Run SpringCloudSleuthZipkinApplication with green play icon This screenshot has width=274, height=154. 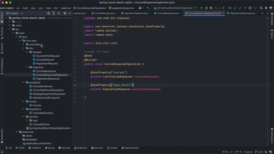202,8
